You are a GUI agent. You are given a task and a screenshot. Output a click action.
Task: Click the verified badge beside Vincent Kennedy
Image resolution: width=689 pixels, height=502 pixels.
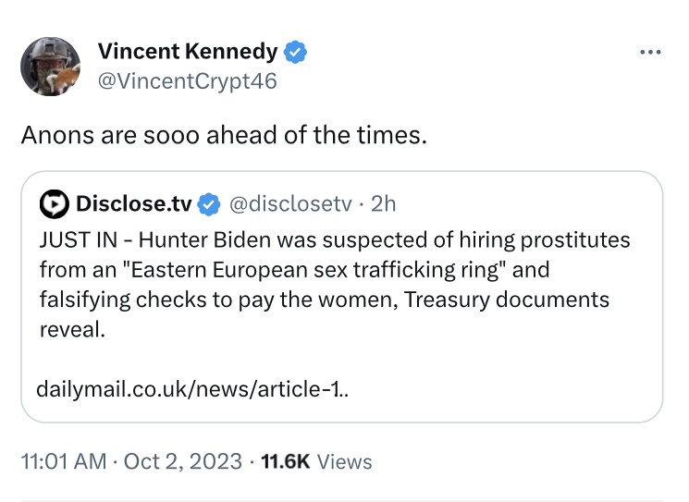pyautogui.click(x=295, y=53)
